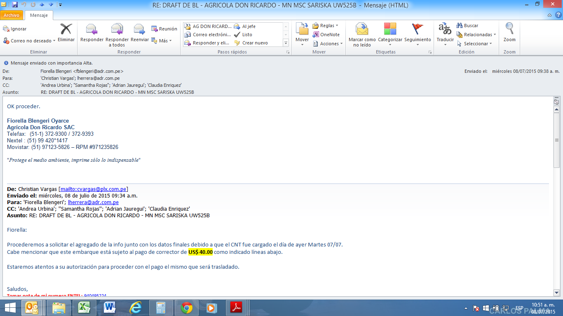Click the message vertical scrollbar down arrow
This screenshot has width=563, height=316.
tap(556, 293)
